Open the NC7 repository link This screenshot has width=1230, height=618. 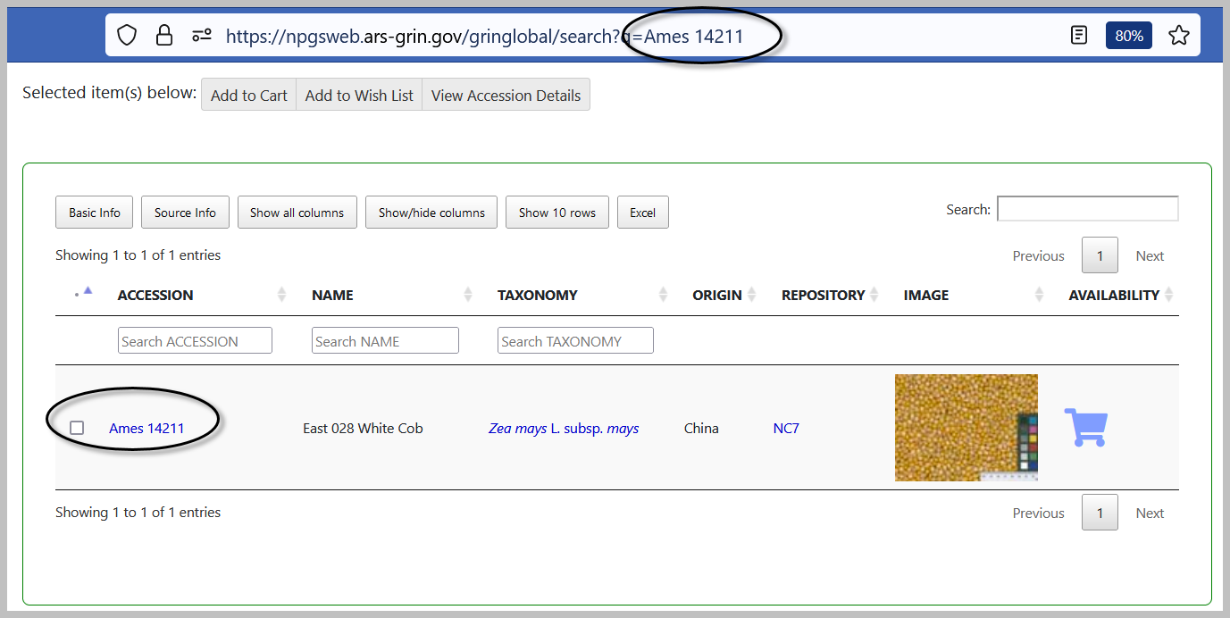tap(786, 428)
